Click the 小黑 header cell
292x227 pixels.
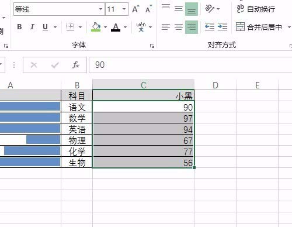[x=144, y=96]
